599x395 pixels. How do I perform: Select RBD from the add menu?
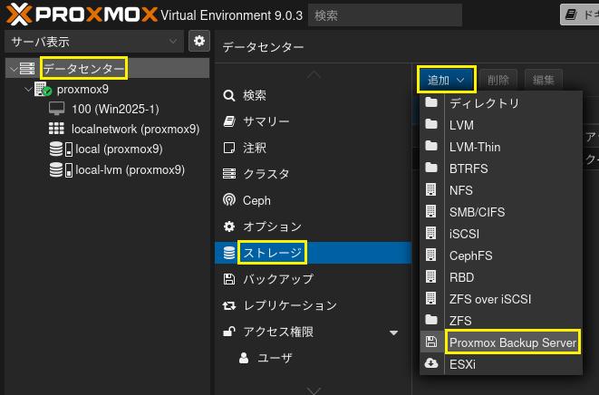point(501,277)
